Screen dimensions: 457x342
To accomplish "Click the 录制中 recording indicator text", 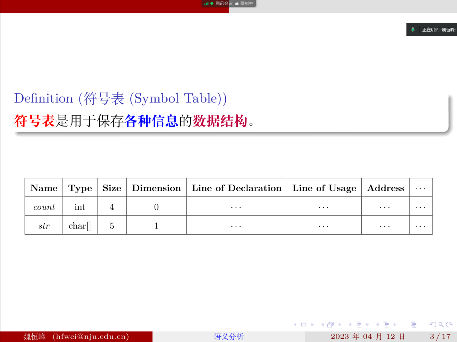I will [x=247, y=3].
